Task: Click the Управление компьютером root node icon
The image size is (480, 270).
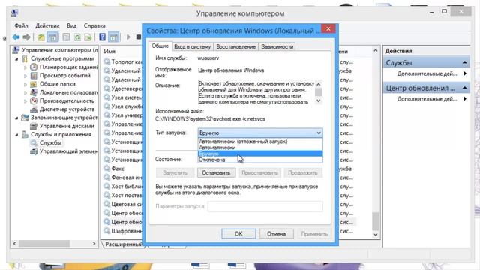Action: tap(16, 50)
